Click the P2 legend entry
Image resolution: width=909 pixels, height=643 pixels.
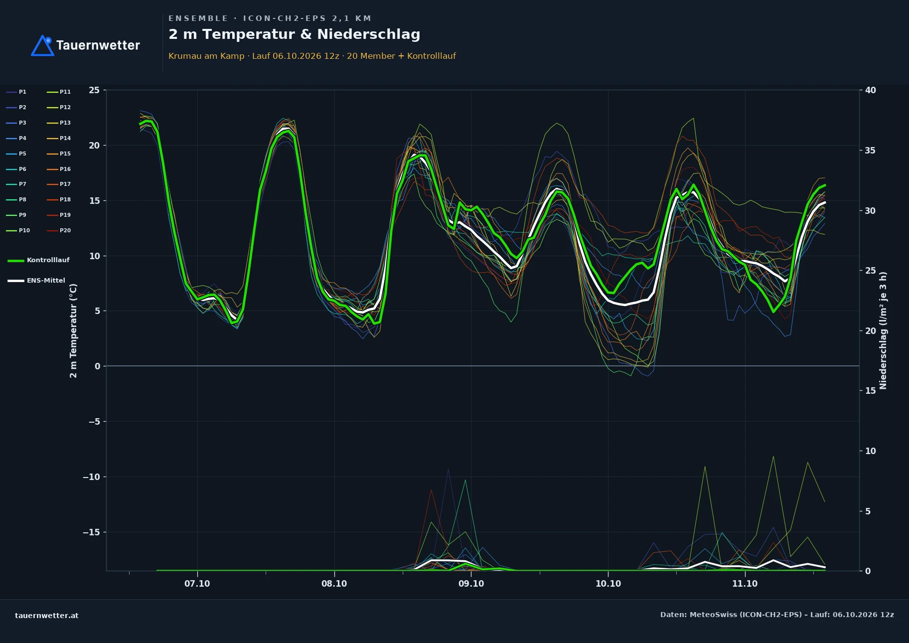(x=16, y=107)
